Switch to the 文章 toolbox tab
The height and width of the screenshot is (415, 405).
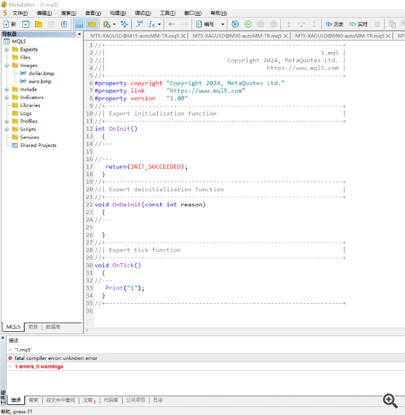[x=89, y=400]
